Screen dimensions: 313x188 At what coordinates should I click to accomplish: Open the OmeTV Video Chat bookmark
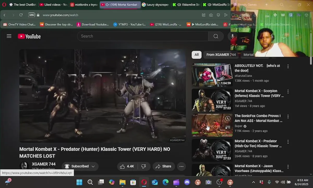(x=19, y=24)
